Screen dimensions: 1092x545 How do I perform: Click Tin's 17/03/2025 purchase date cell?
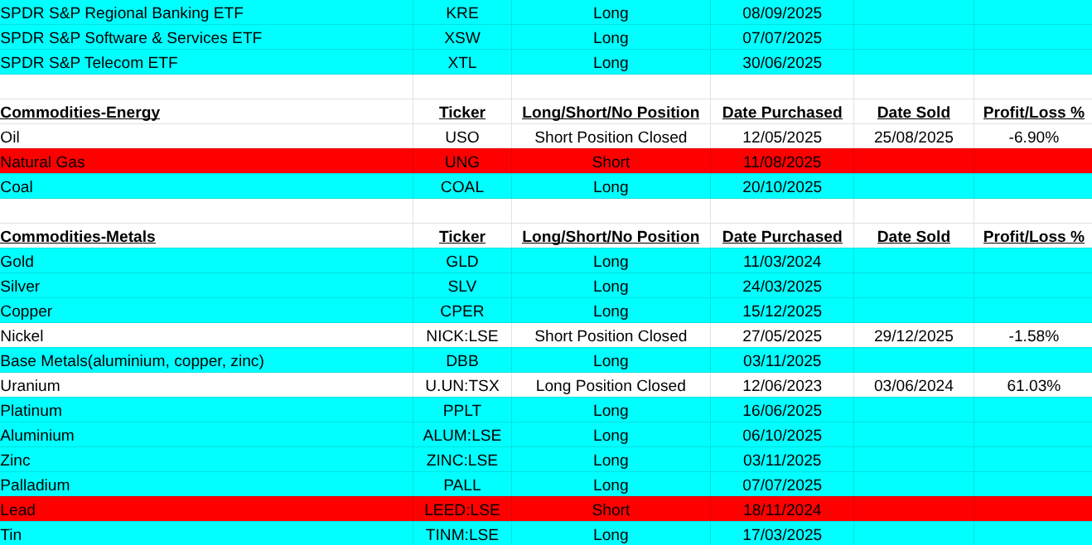[x=781, y=535]
